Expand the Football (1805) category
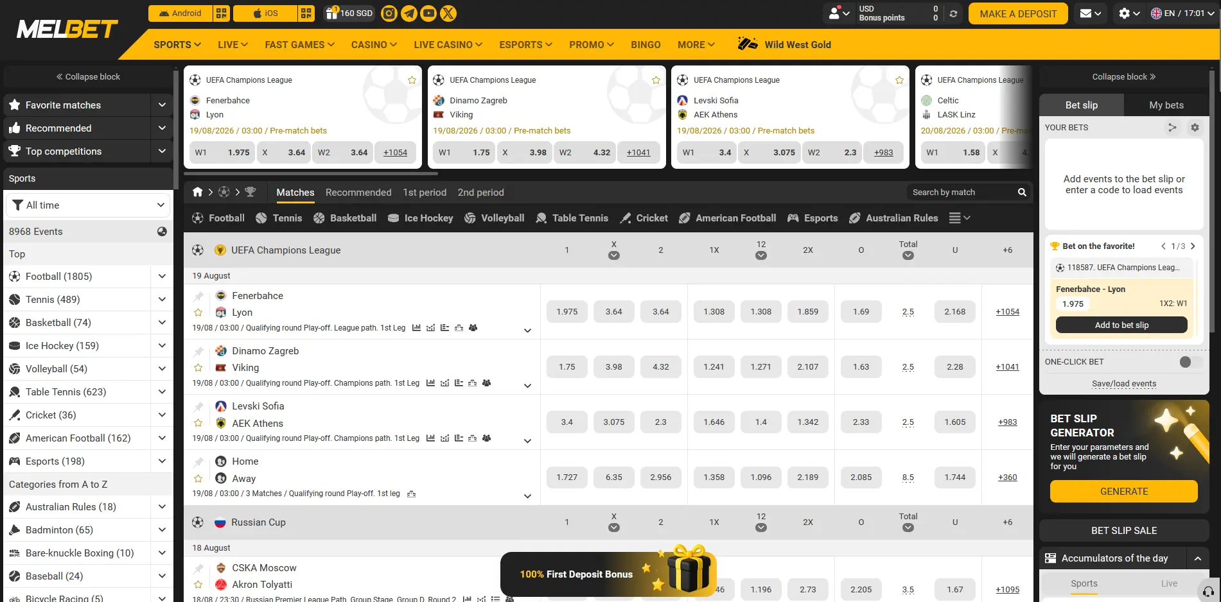This screenshot has height=602, width=1221. pyautogui.click(x=162, y=277)
